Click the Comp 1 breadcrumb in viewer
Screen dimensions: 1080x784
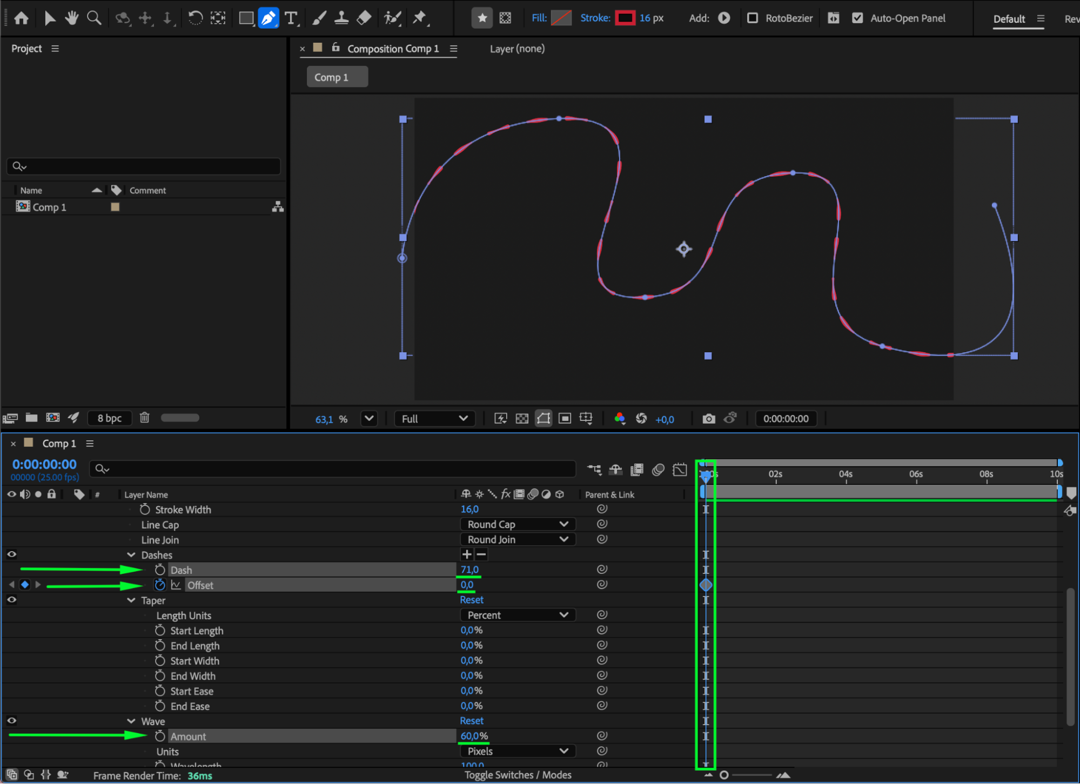click(x=337, y=77)
